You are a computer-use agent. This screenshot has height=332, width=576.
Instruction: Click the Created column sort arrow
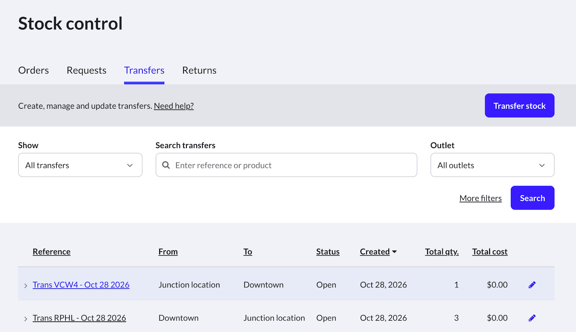tap(395, 252)
